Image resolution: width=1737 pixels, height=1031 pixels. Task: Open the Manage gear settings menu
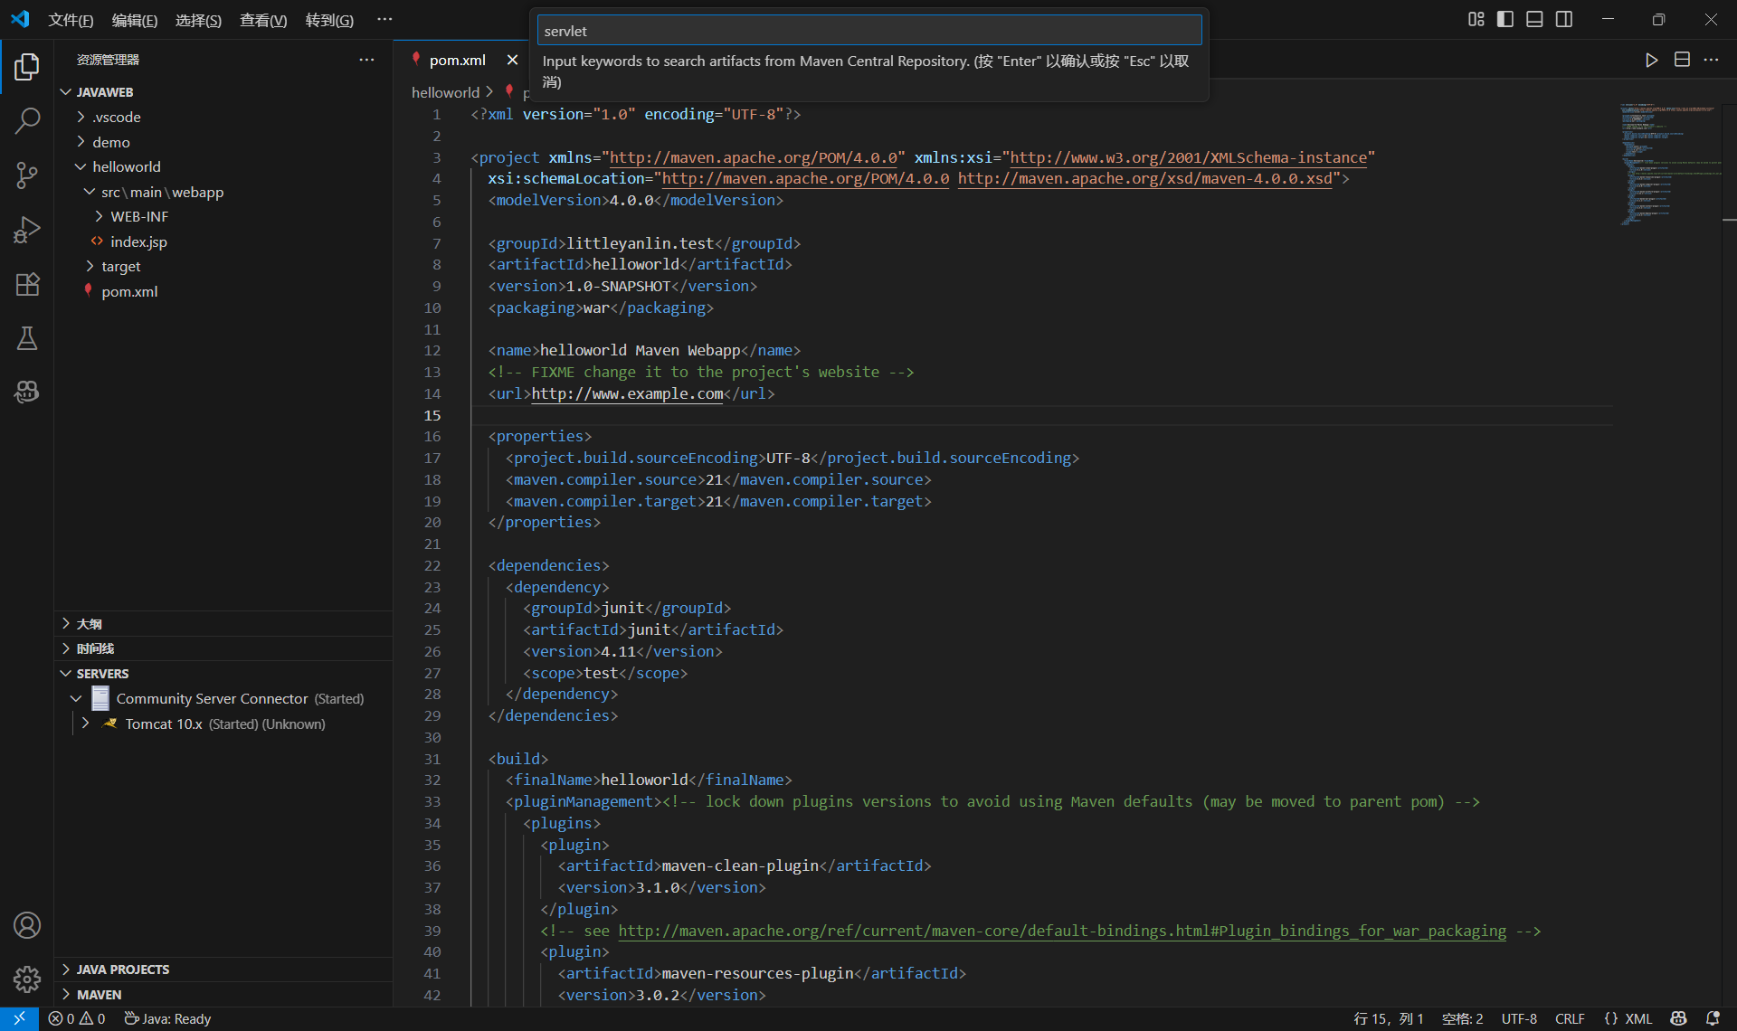coord(27,979)
